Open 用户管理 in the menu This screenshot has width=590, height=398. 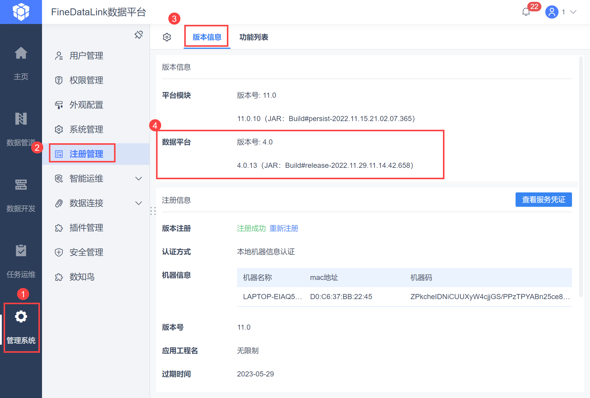(86, 56)
